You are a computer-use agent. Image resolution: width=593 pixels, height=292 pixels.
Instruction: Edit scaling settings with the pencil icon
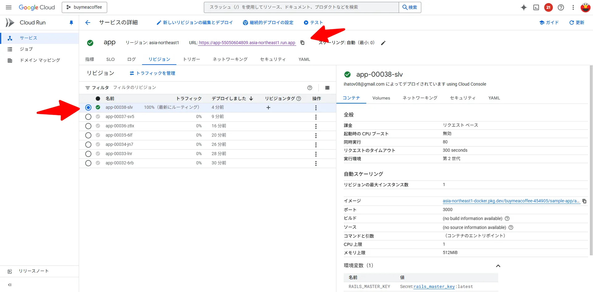[x=383, y=43]
